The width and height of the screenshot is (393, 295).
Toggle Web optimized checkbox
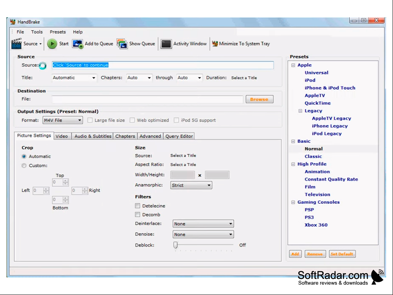(x=132, y=120)
